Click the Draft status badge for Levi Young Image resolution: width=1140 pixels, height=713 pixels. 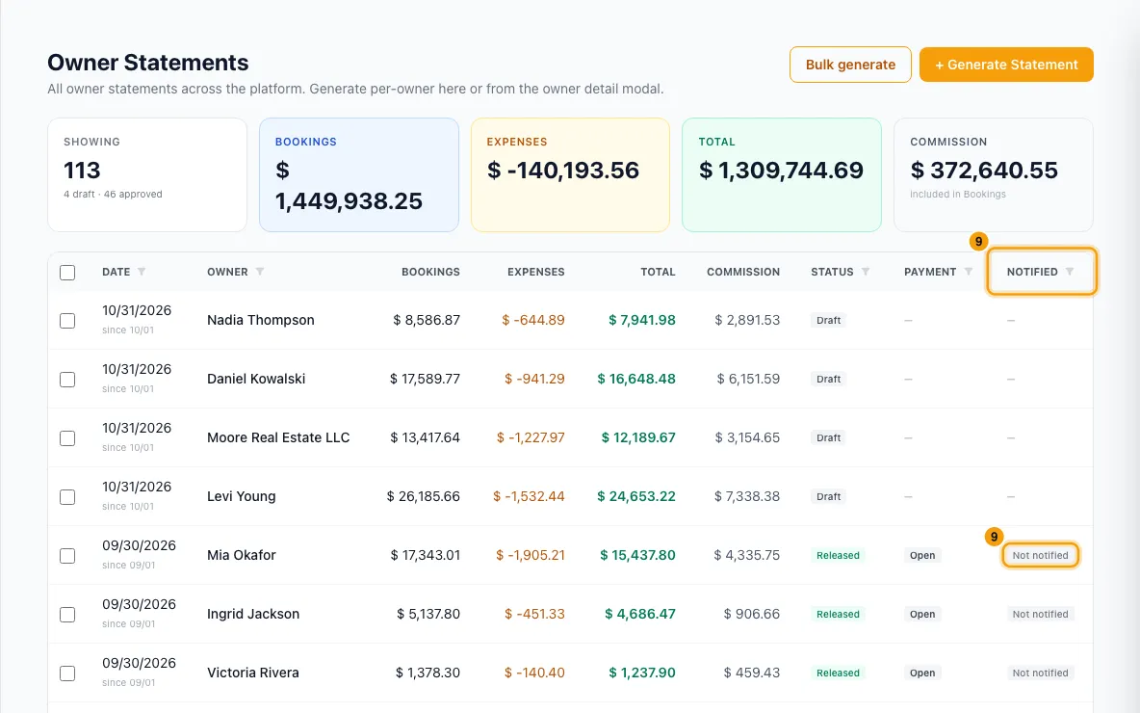[828, 497]
